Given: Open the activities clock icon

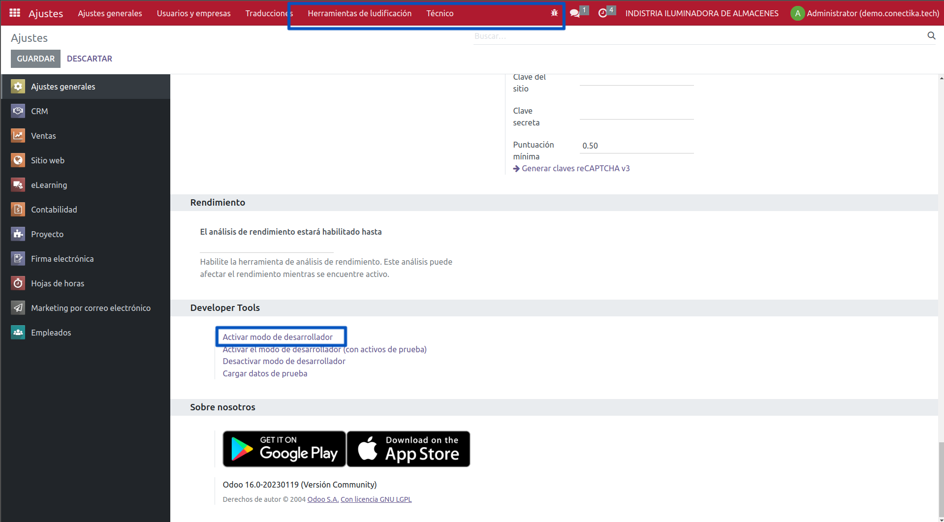Looking at the screenshot, I should click(602, 13).
